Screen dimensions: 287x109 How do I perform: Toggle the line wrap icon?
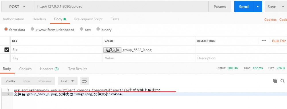pos(84,81)
